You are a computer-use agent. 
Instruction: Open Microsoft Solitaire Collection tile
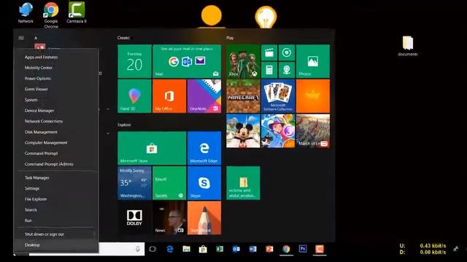[278, 96]
